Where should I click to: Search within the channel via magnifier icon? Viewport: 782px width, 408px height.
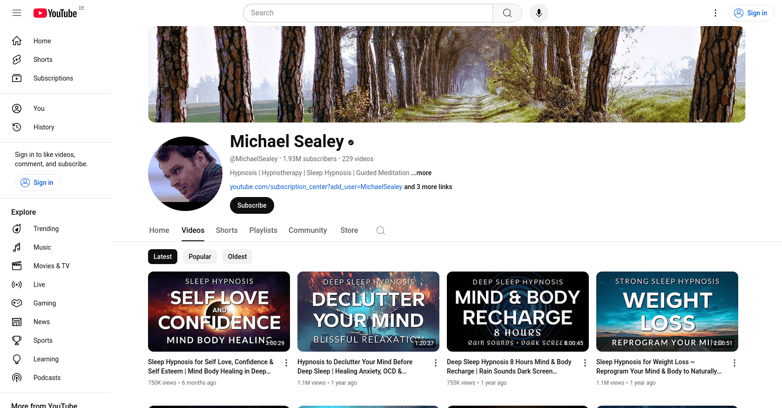point(381,231)
